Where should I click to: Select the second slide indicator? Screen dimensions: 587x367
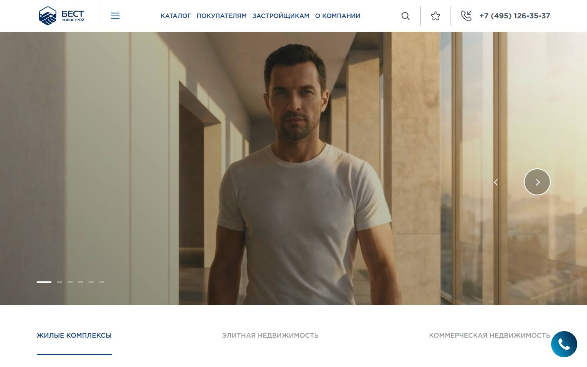60,282
